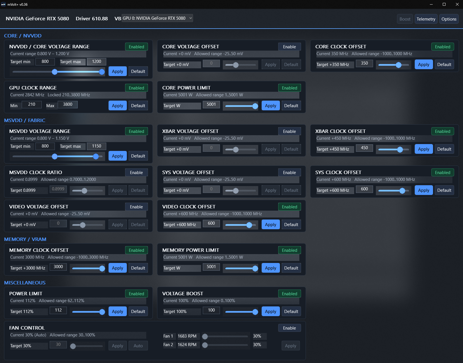Click the Memory Clock Offset slider handle

click(102, 268)
